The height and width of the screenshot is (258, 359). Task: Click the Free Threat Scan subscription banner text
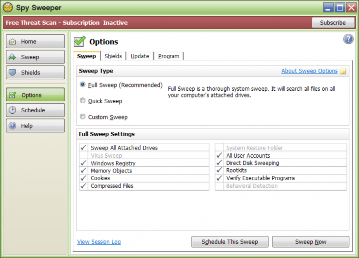[67, 22]
